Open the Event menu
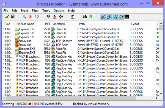 24,11
